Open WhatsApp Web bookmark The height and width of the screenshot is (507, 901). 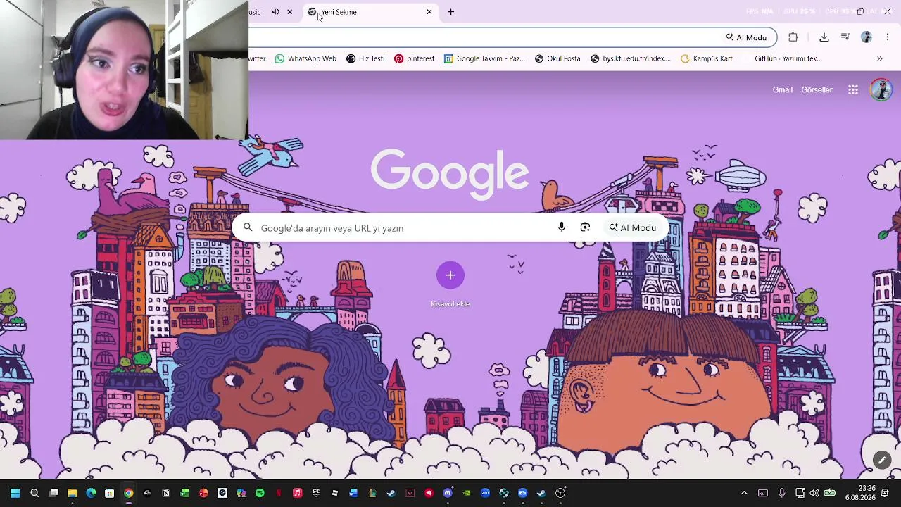point(305,58)
